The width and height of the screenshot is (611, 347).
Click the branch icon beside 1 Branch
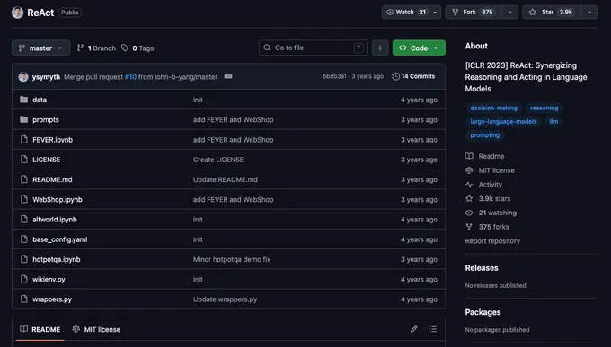80,48
